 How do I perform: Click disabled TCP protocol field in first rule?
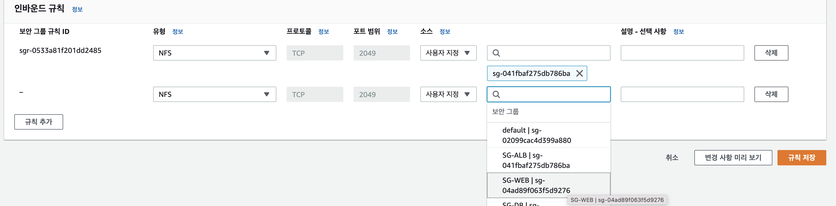315,53
